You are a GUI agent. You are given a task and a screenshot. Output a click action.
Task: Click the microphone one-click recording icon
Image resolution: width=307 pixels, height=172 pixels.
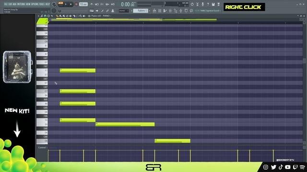click(x=202, y=4)
